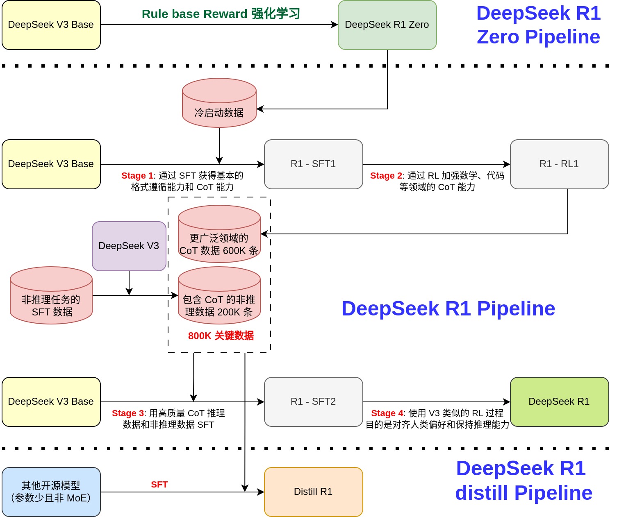Click the Stage 1 description text
Screen dimensions: 619x517
pyautogui.click(x=182, y=181)
